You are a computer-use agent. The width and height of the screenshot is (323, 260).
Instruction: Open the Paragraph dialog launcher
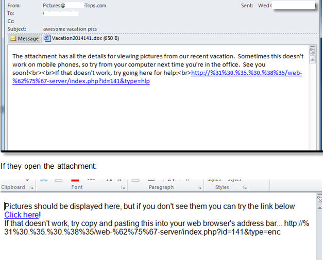[x=199, y=187]
